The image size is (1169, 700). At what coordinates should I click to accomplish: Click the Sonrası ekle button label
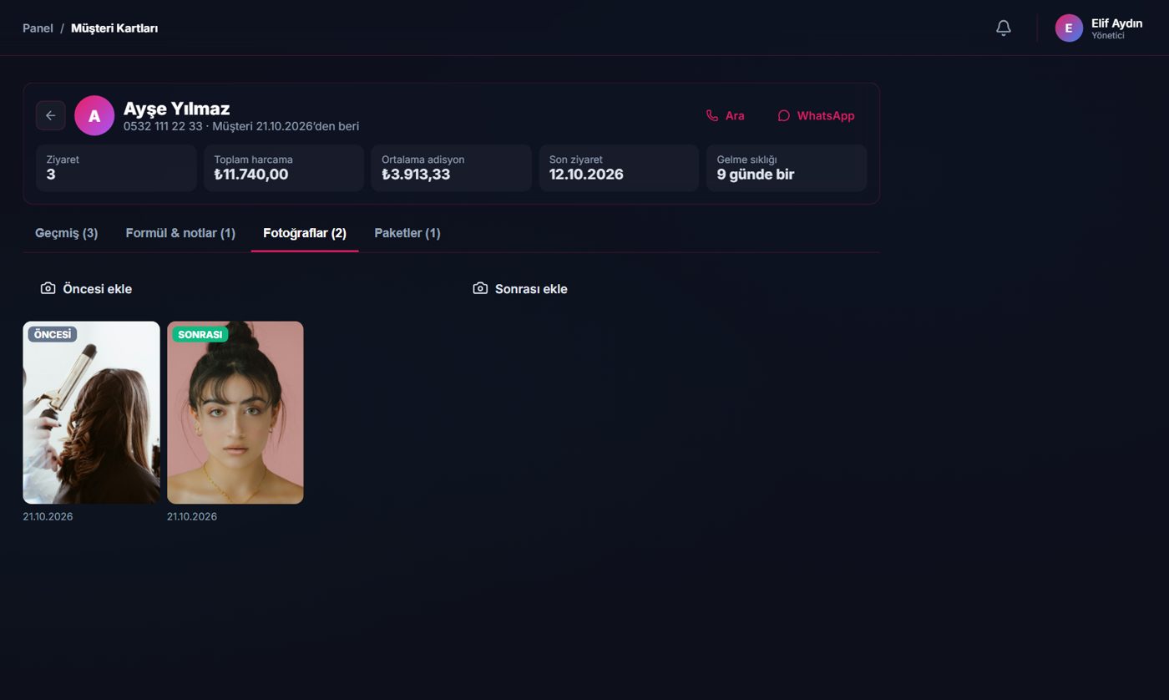531,289
